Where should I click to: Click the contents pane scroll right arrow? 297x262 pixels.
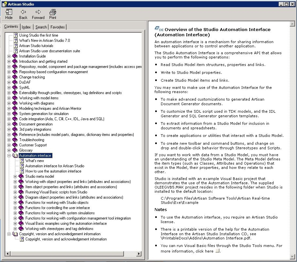click(x=139, y=254)
